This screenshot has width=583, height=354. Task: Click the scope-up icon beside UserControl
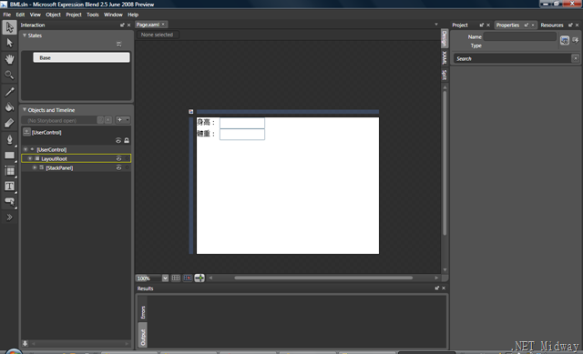tap(26, 132)
